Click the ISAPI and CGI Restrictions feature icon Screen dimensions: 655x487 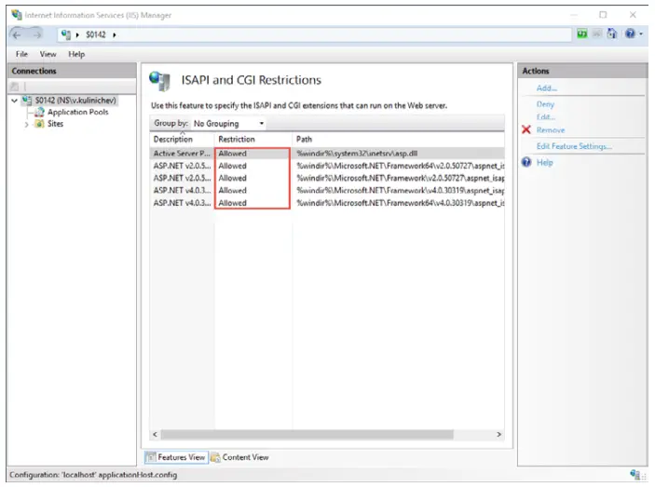click(x=159, y=81)
